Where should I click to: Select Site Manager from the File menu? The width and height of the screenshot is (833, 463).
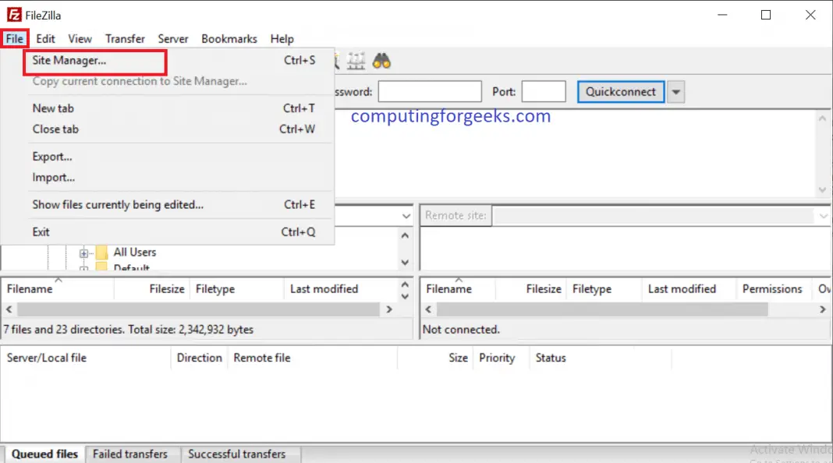[69, 60]
